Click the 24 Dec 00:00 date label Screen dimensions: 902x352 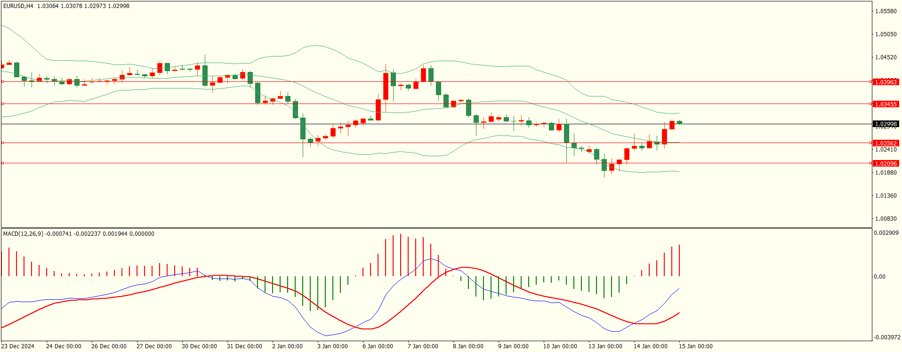click(x=64, y=346)
